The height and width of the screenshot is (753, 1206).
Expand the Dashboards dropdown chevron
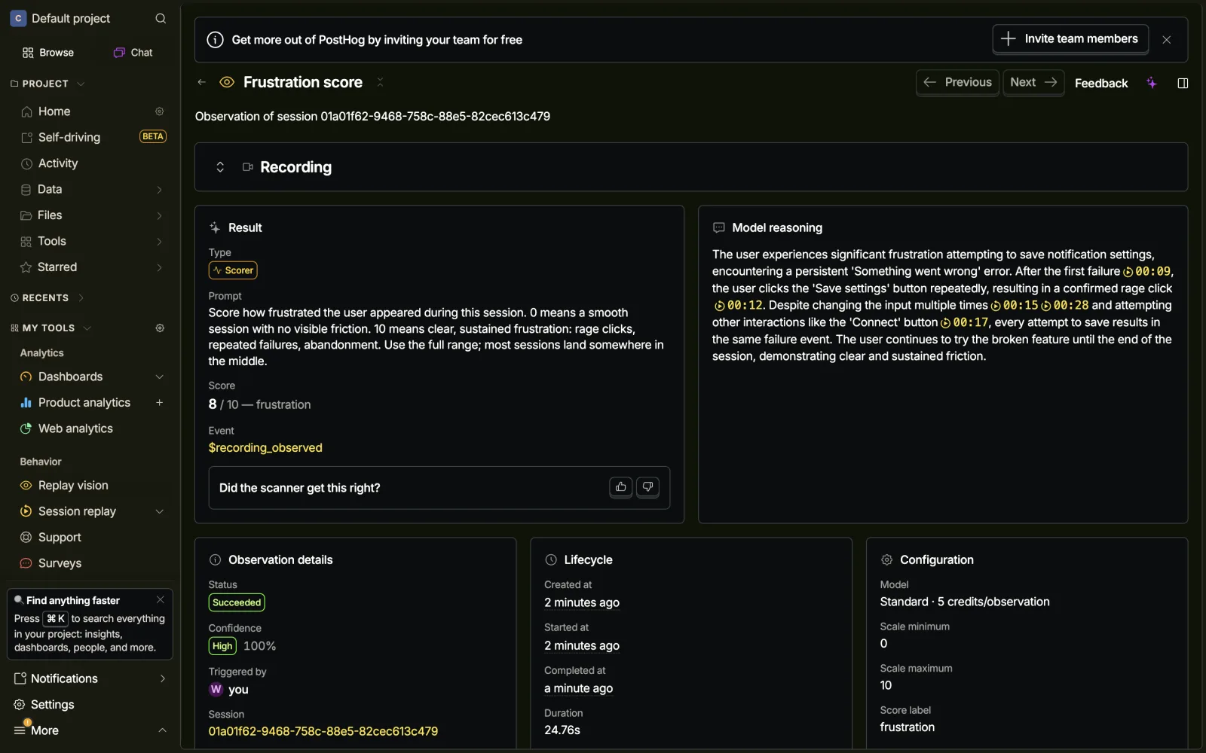pos(159,376)
